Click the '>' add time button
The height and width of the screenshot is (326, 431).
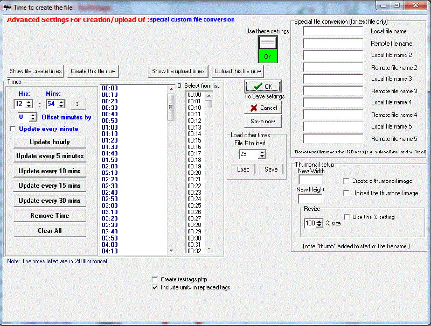click(x=78, y=104)
